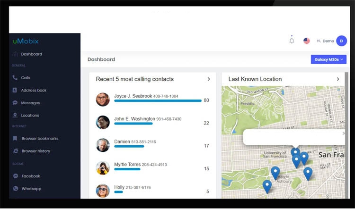Select John E. Washington contact name

tap(134, 119)
